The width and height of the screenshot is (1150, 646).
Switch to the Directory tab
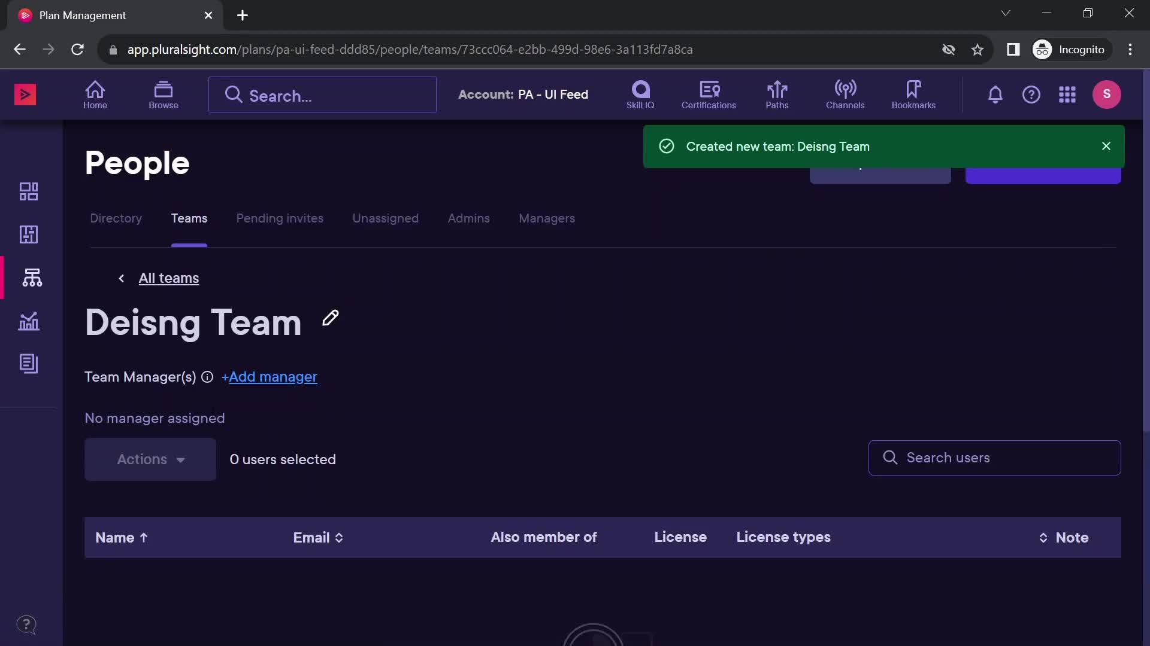pyautogui.click(x=117, y=218)
